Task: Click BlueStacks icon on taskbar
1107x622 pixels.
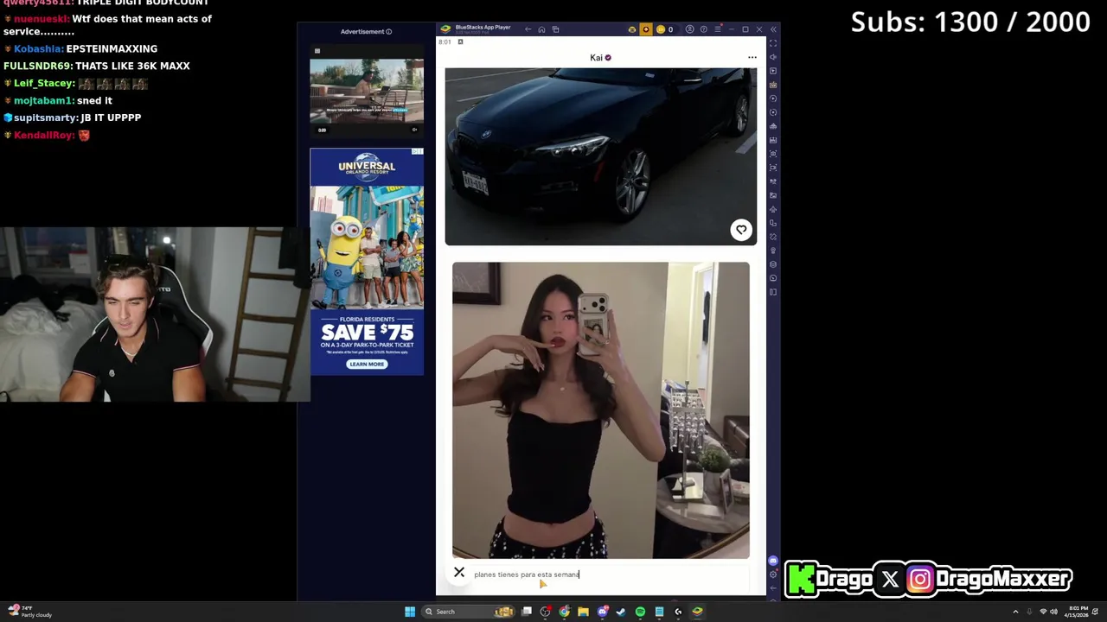Action: pos(697,612)
